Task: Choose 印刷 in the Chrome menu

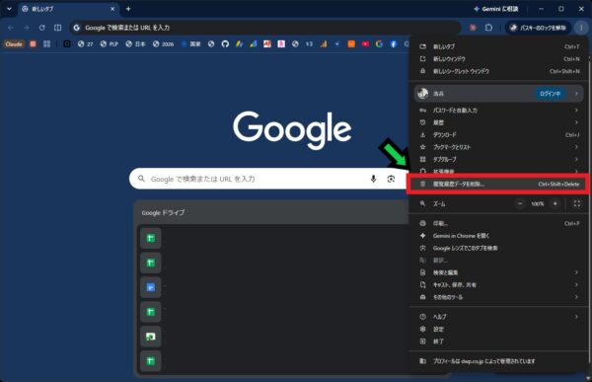Action: click(x=499, y=223)
